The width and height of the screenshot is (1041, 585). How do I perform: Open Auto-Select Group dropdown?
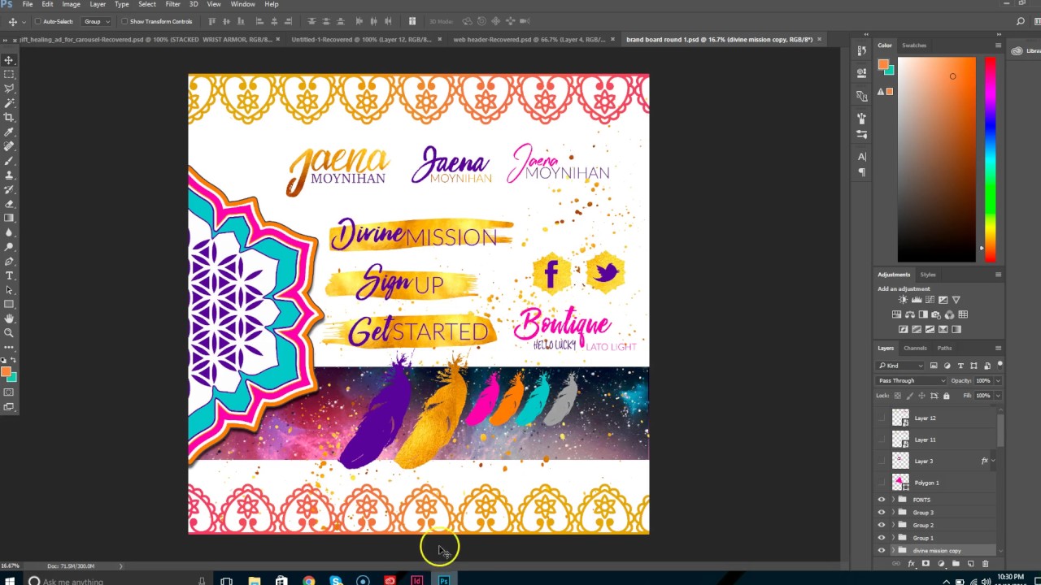tap(97, 21)
